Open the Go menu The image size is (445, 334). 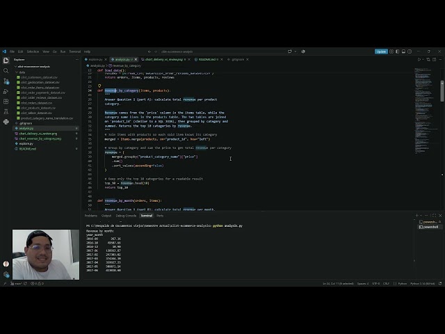coord(55,51)
